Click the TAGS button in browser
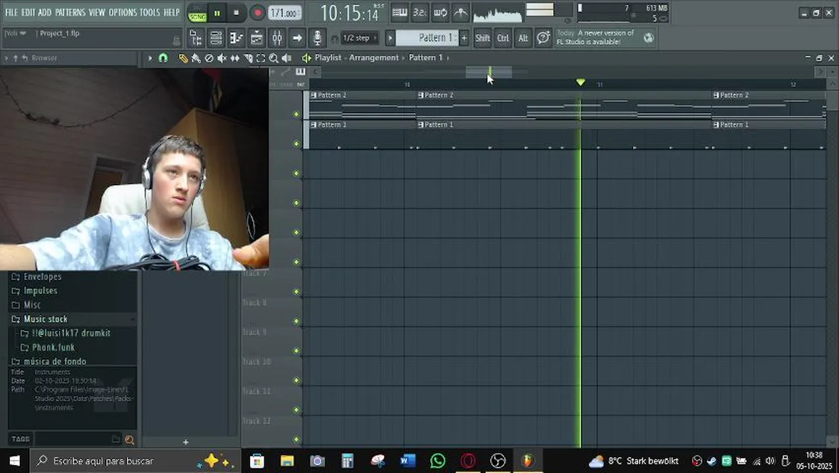This screenshot has height=473, width=839. coord(20,439)
